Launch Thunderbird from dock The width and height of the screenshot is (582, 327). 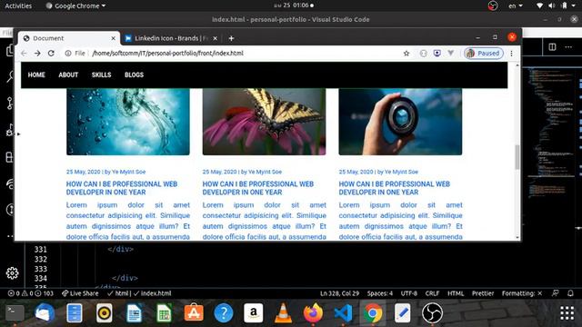point(45,312)
